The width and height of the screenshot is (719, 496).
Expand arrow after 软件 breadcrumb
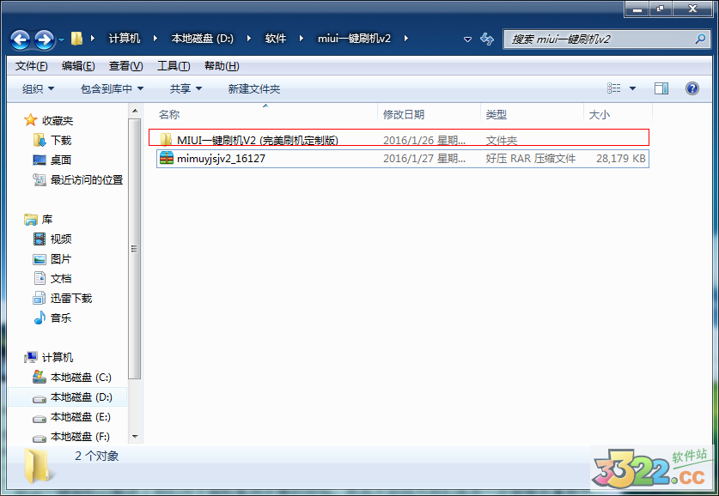point(302,39)
